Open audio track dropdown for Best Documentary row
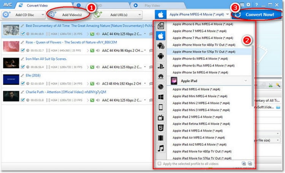 (145, 34)
